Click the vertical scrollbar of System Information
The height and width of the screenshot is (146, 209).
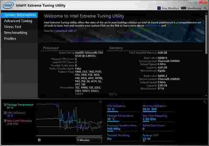(x=206, y=34)
